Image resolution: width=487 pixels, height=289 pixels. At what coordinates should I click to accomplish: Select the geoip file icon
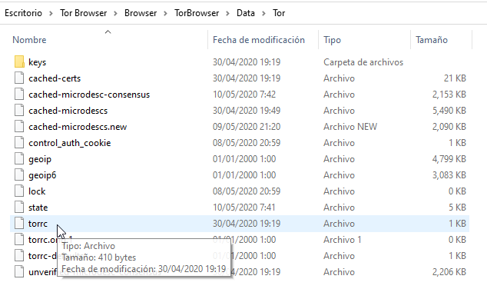click(x=19, y=159)
